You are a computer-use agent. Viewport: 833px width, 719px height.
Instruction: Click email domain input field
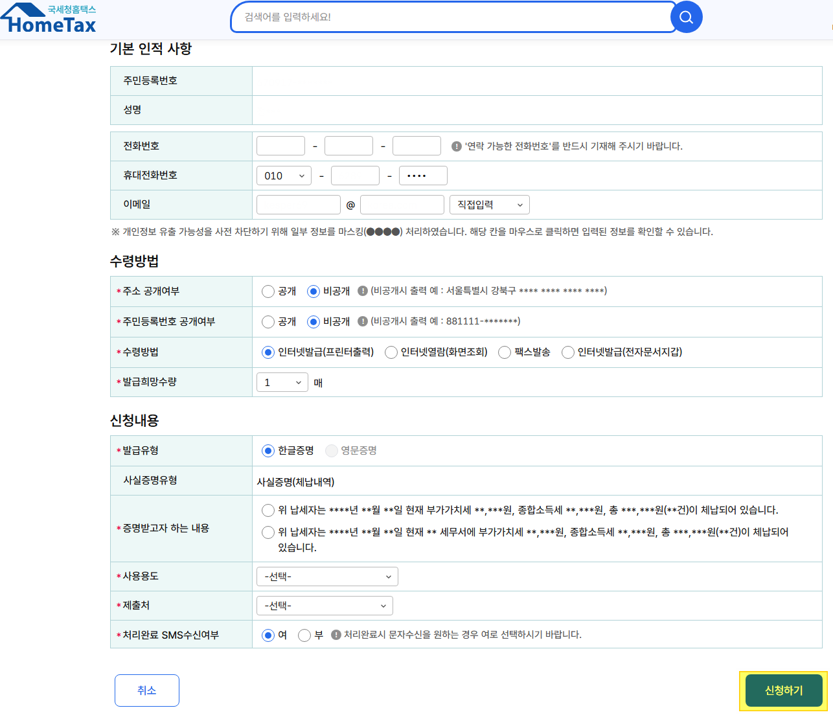(x=402, y=205)
